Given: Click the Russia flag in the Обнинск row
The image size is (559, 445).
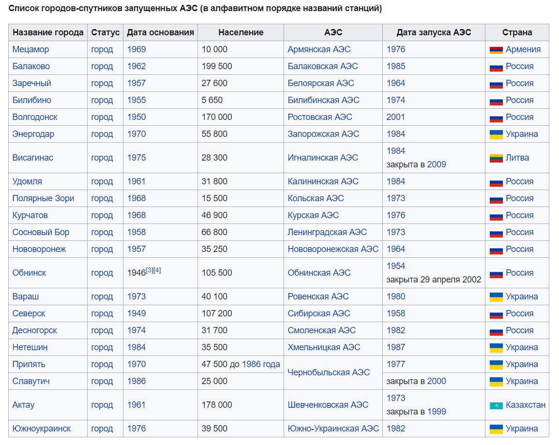Looking at the screenshot, I should point(496,273).
